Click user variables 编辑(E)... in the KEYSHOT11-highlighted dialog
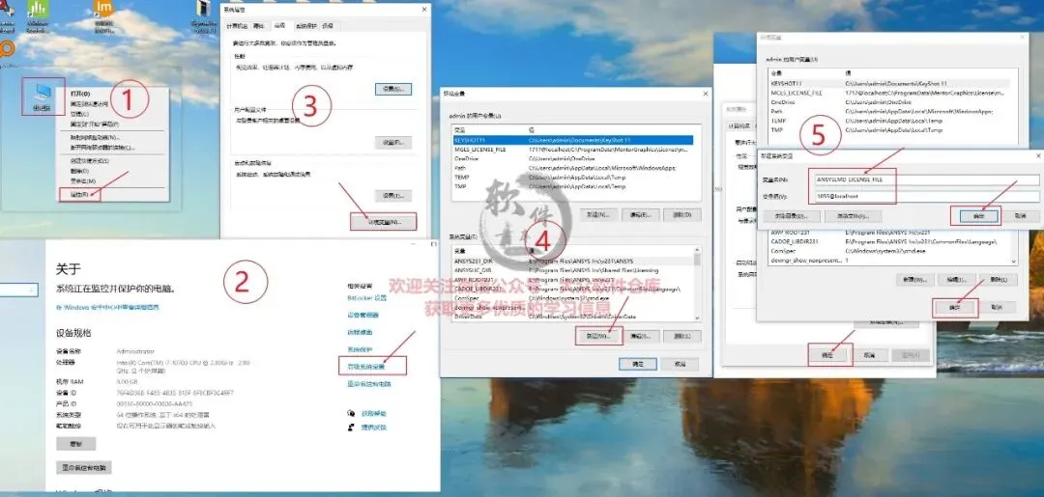 [x=641, y=215]
